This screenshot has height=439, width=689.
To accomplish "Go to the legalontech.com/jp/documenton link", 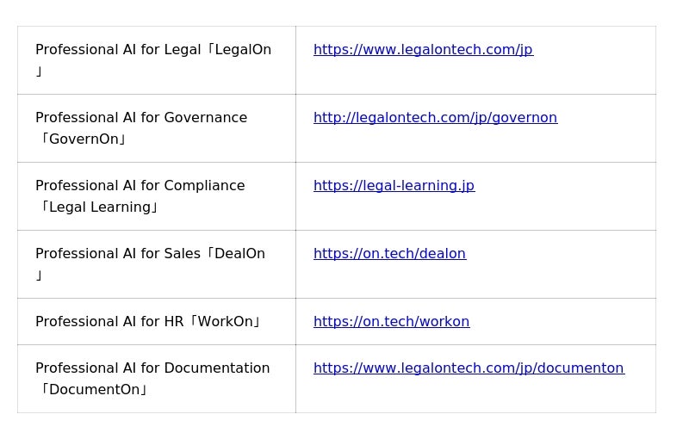I will click(469, 368).
